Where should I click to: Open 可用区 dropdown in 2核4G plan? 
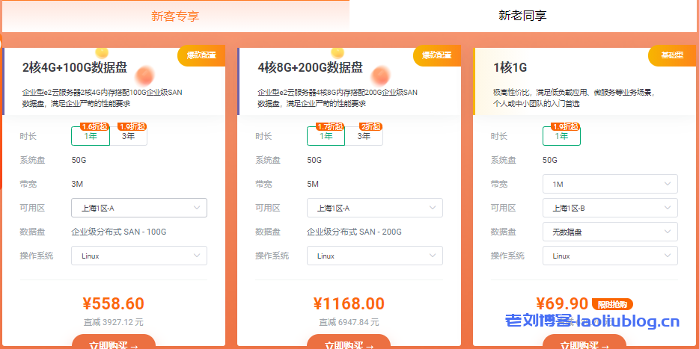[x=138, y=208]
